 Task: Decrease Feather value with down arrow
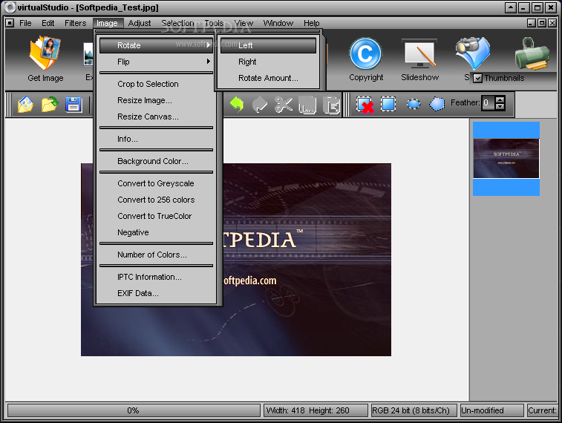[500, 107]
